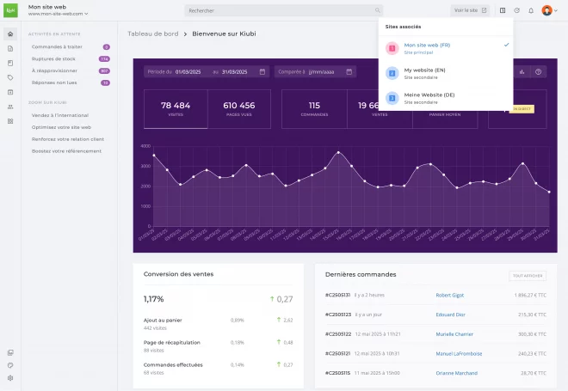
Task: Open the media library icon in bottom sidebar
Action: [x=10, y=352]
